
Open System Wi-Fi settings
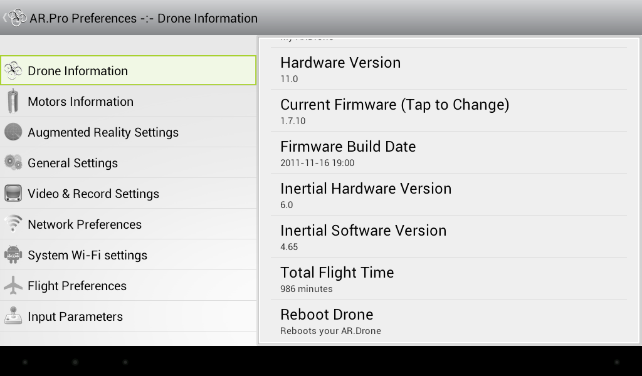[128, 254]
